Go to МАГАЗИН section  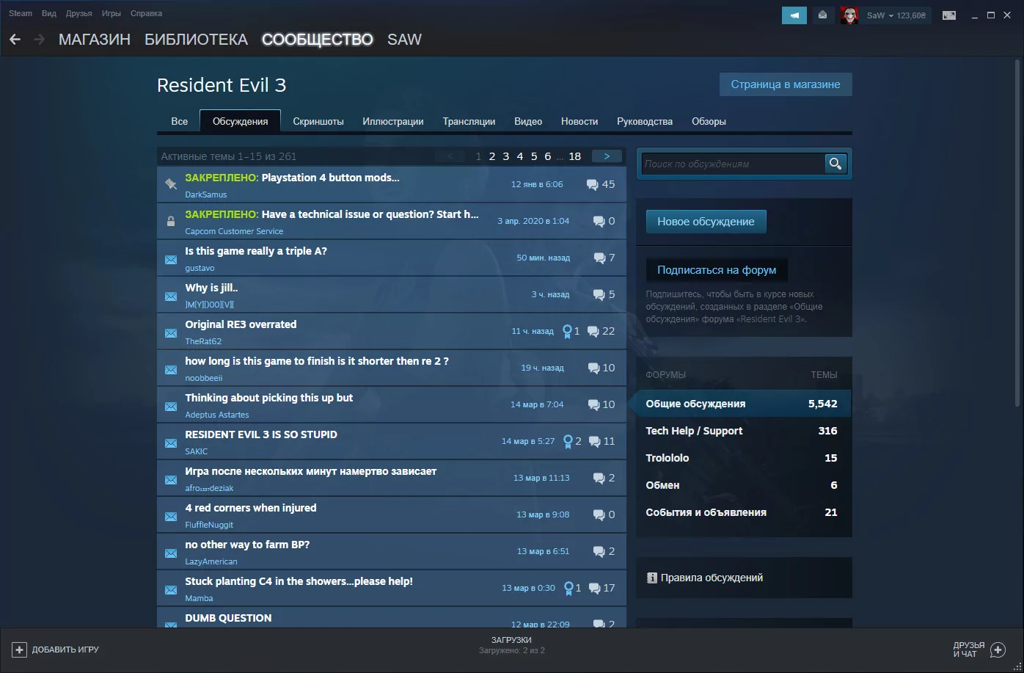95,40
